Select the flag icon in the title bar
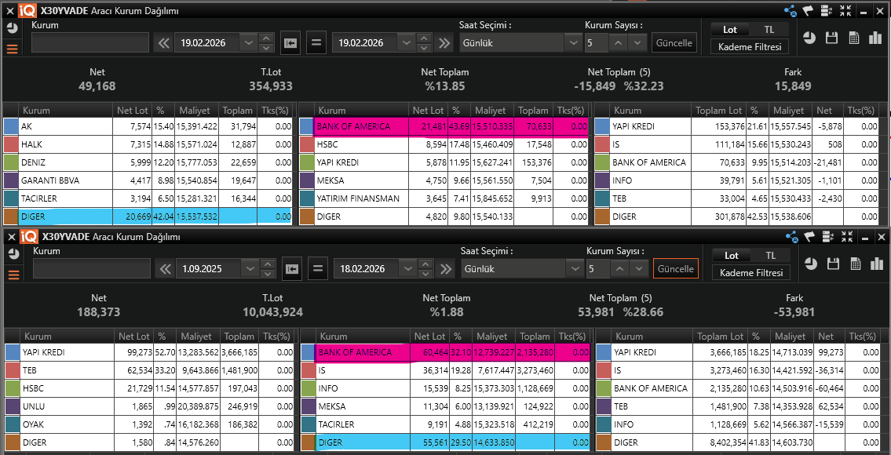891x455 pixels. [x=808, y=10]
